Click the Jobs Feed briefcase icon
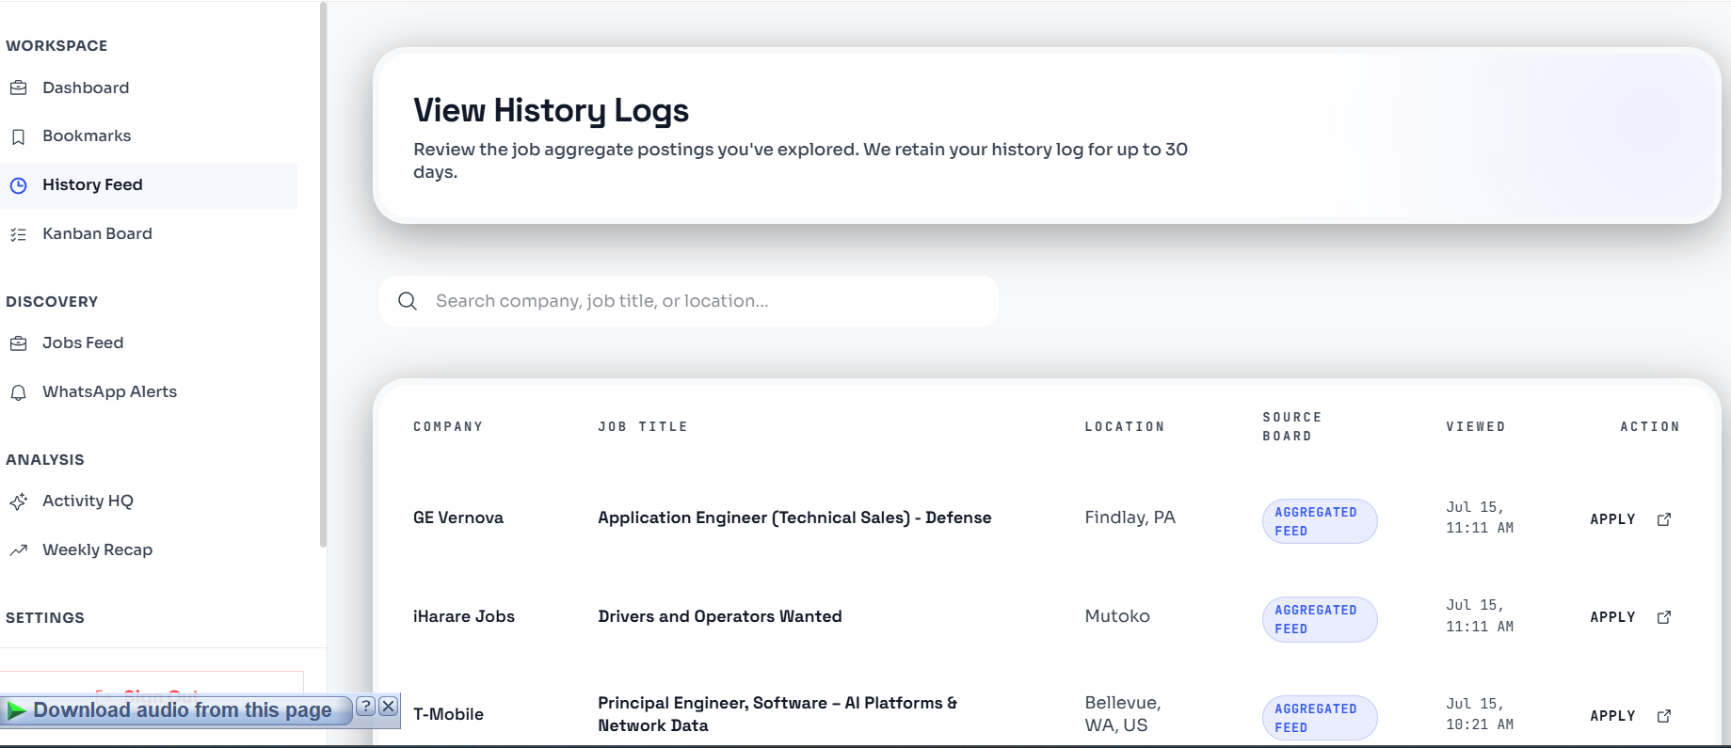This screenshot has width=1731, height=748. tap(18, 343)
